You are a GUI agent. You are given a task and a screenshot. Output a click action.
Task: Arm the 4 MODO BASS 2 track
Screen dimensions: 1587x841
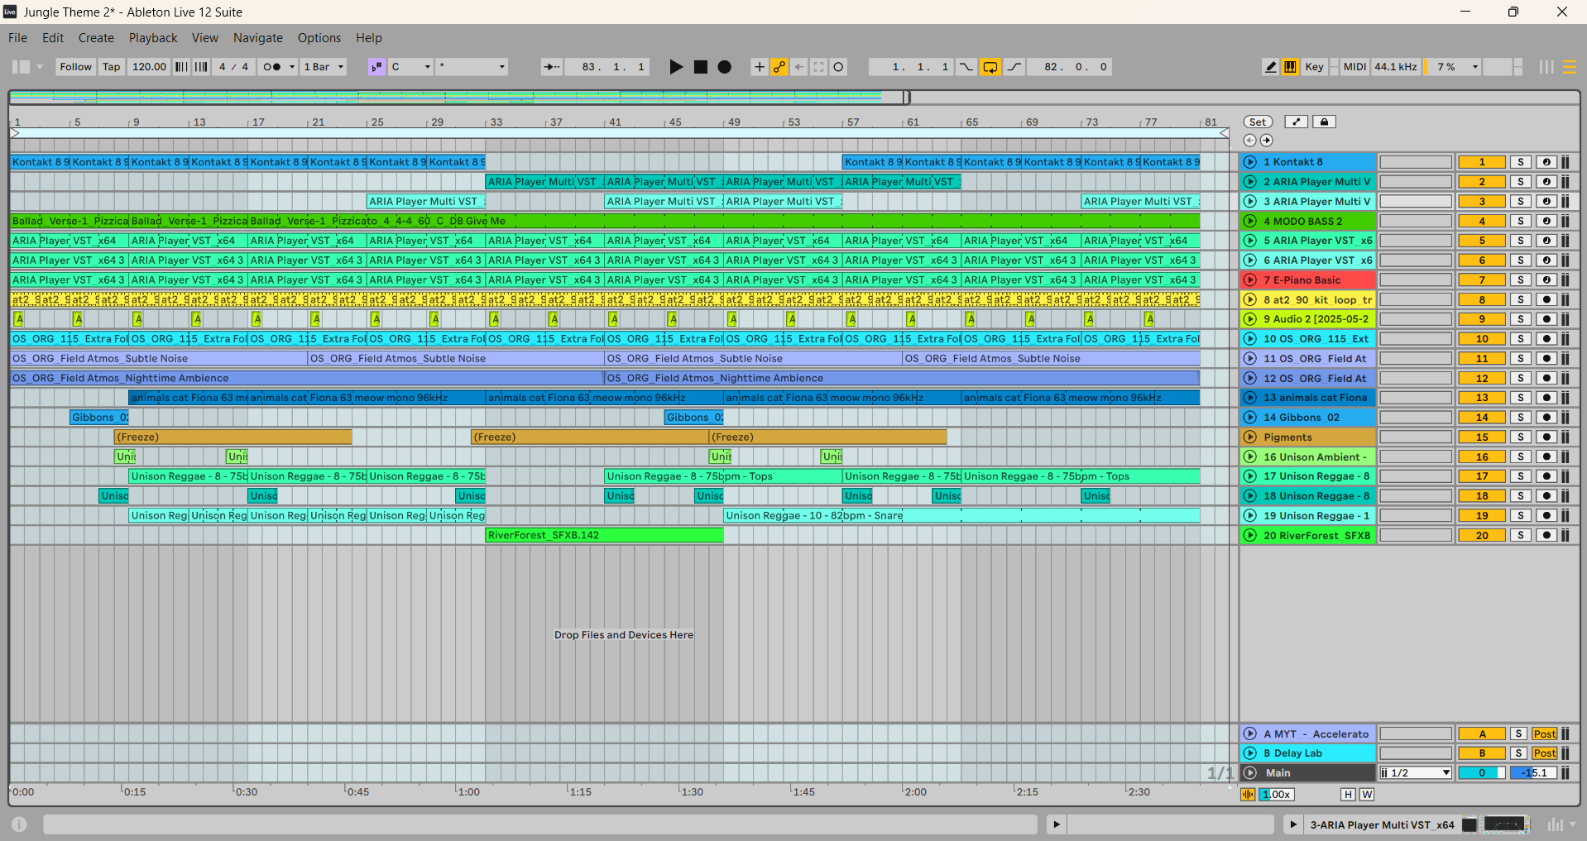point(1546,221)
